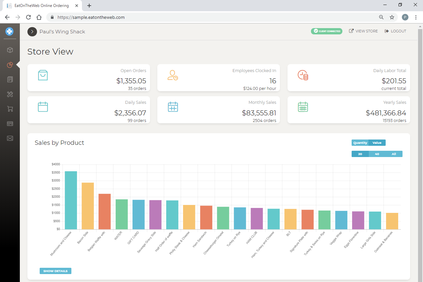The width and height of the screenshot is (423, 282).
Task: Open the VIEW STORE link
Action: (363, 31)
